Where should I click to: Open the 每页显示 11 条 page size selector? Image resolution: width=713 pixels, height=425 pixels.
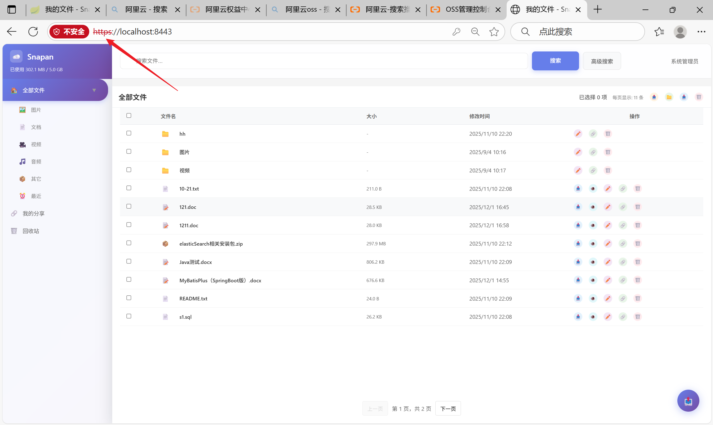(627, 98)
